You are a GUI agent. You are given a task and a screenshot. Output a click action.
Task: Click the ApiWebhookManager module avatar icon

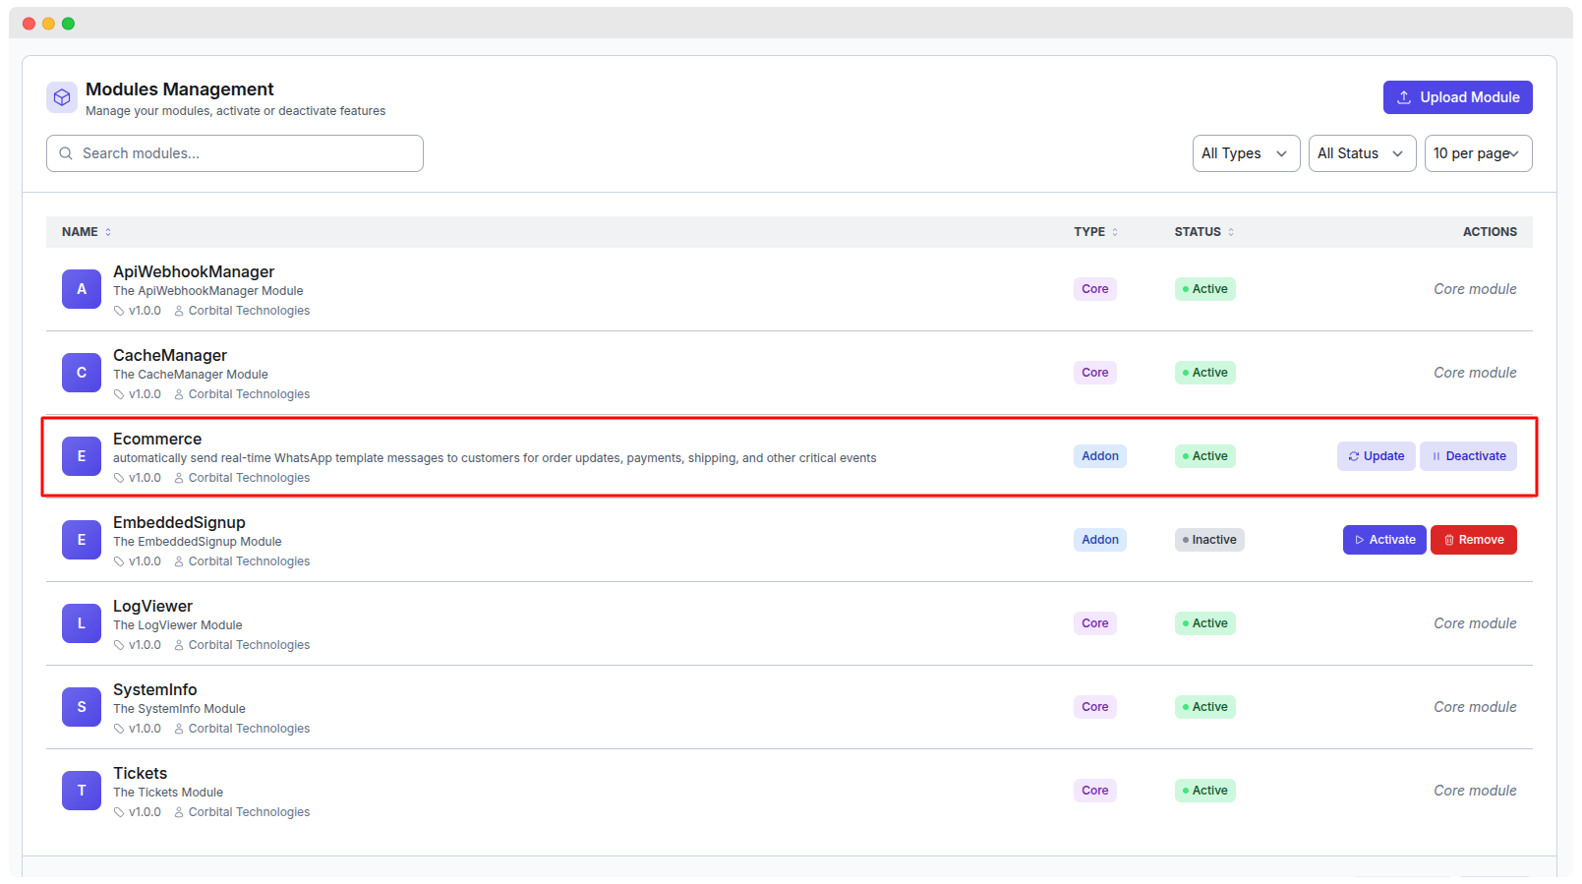point(82,289)
